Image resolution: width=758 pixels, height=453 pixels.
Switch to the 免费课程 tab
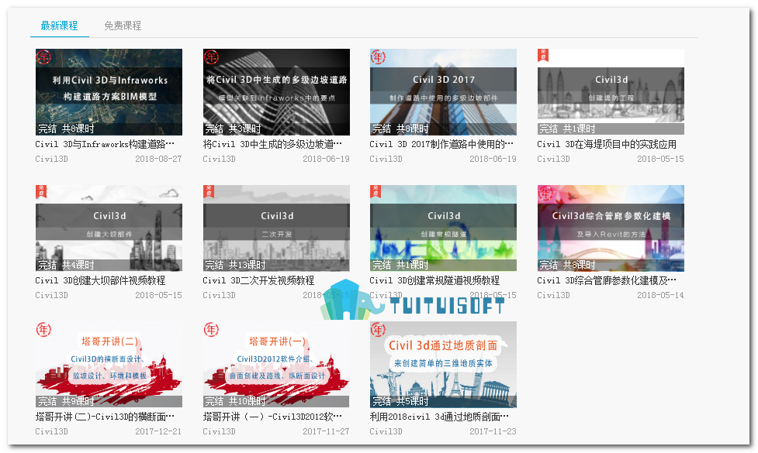click(x=123, y=26)
